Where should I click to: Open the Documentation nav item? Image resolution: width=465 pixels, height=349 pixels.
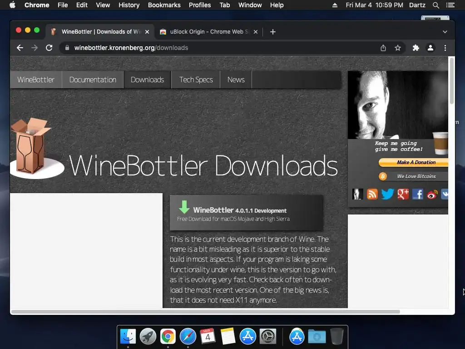click(x=93, y=80)
